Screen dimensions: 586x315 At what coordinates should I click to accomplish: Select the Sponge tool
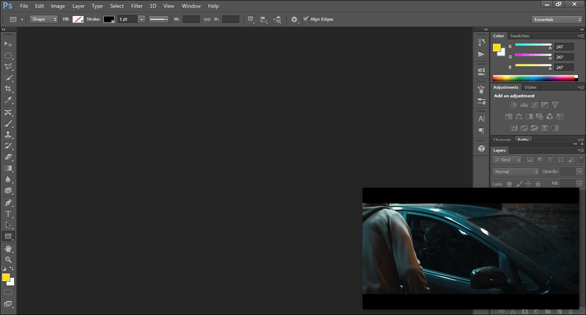(x=8, y=191)
